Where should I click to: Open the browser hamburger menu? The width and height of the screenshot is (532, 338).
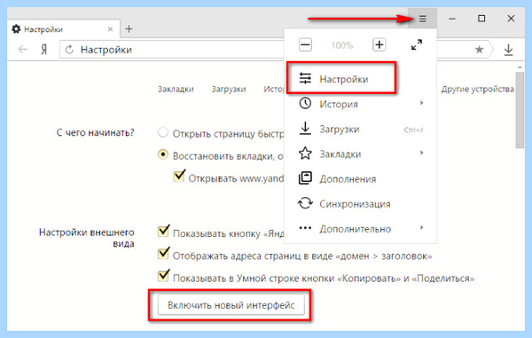point(422,19)
